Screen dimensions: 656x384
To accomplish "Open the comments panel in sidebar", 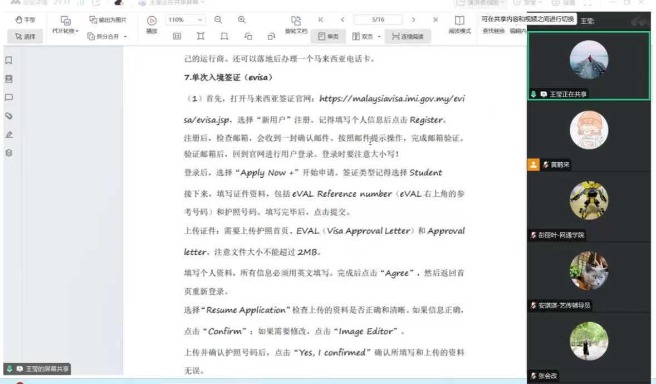I will click(x=9, y=97).
